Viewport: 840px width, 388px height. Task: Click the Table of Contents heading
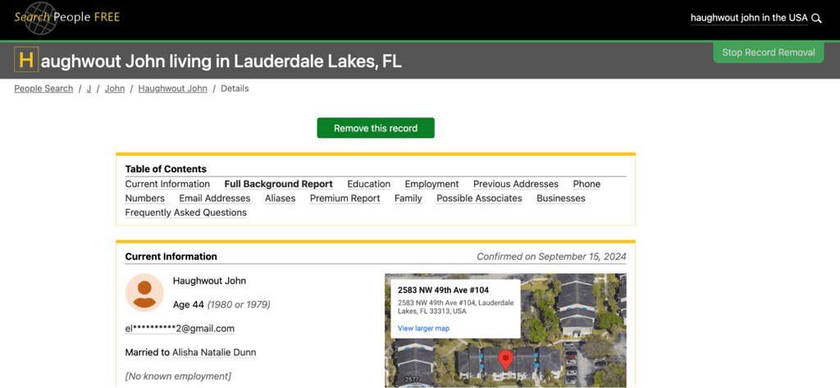[166, 169]
